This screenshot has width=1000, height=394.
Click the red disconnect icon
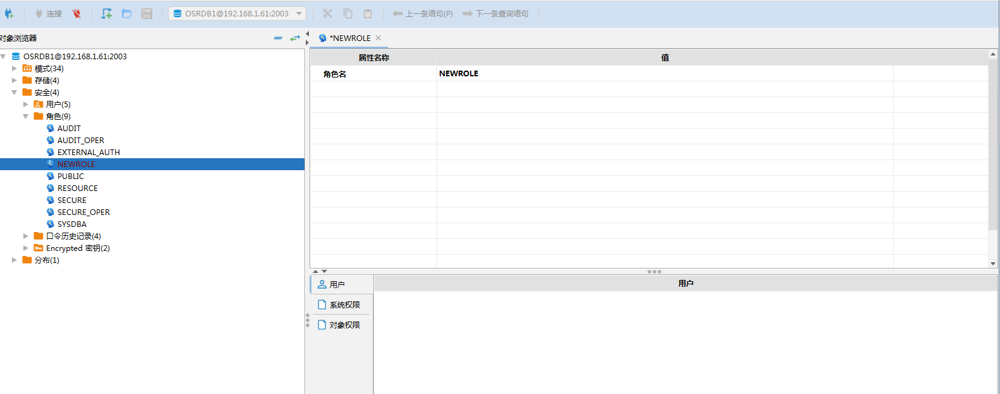click(76, 13)
